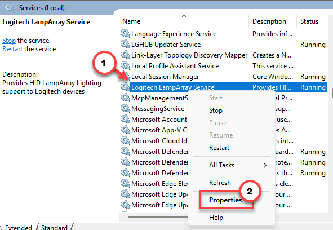Choose Stop from the context menu
The image size is (333, 230).
click(216, 110)
